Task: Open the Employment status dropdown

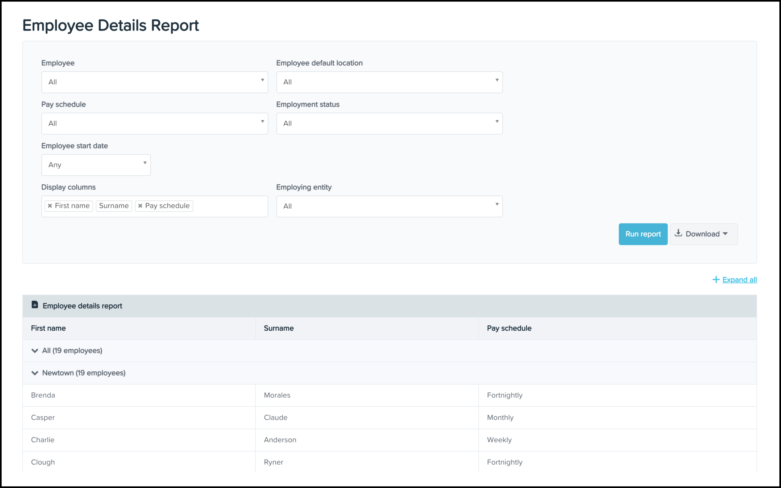Action: coord(389,124)
